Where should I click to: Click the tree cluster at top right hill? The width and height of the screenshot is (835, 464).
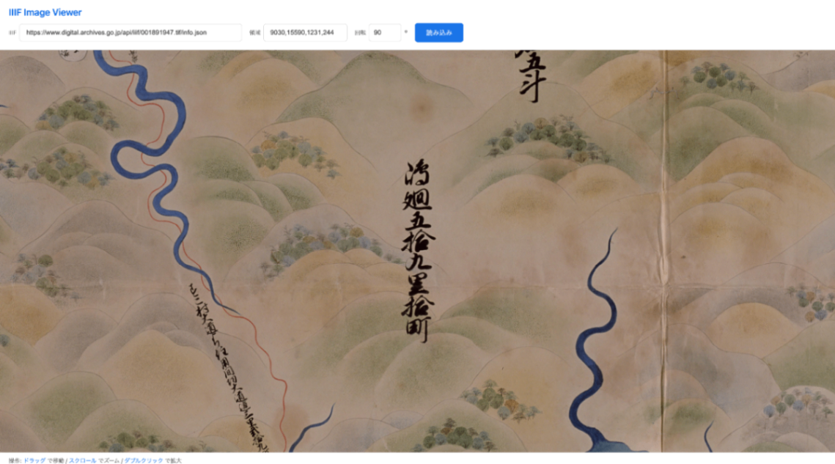(x=719, y=77)
